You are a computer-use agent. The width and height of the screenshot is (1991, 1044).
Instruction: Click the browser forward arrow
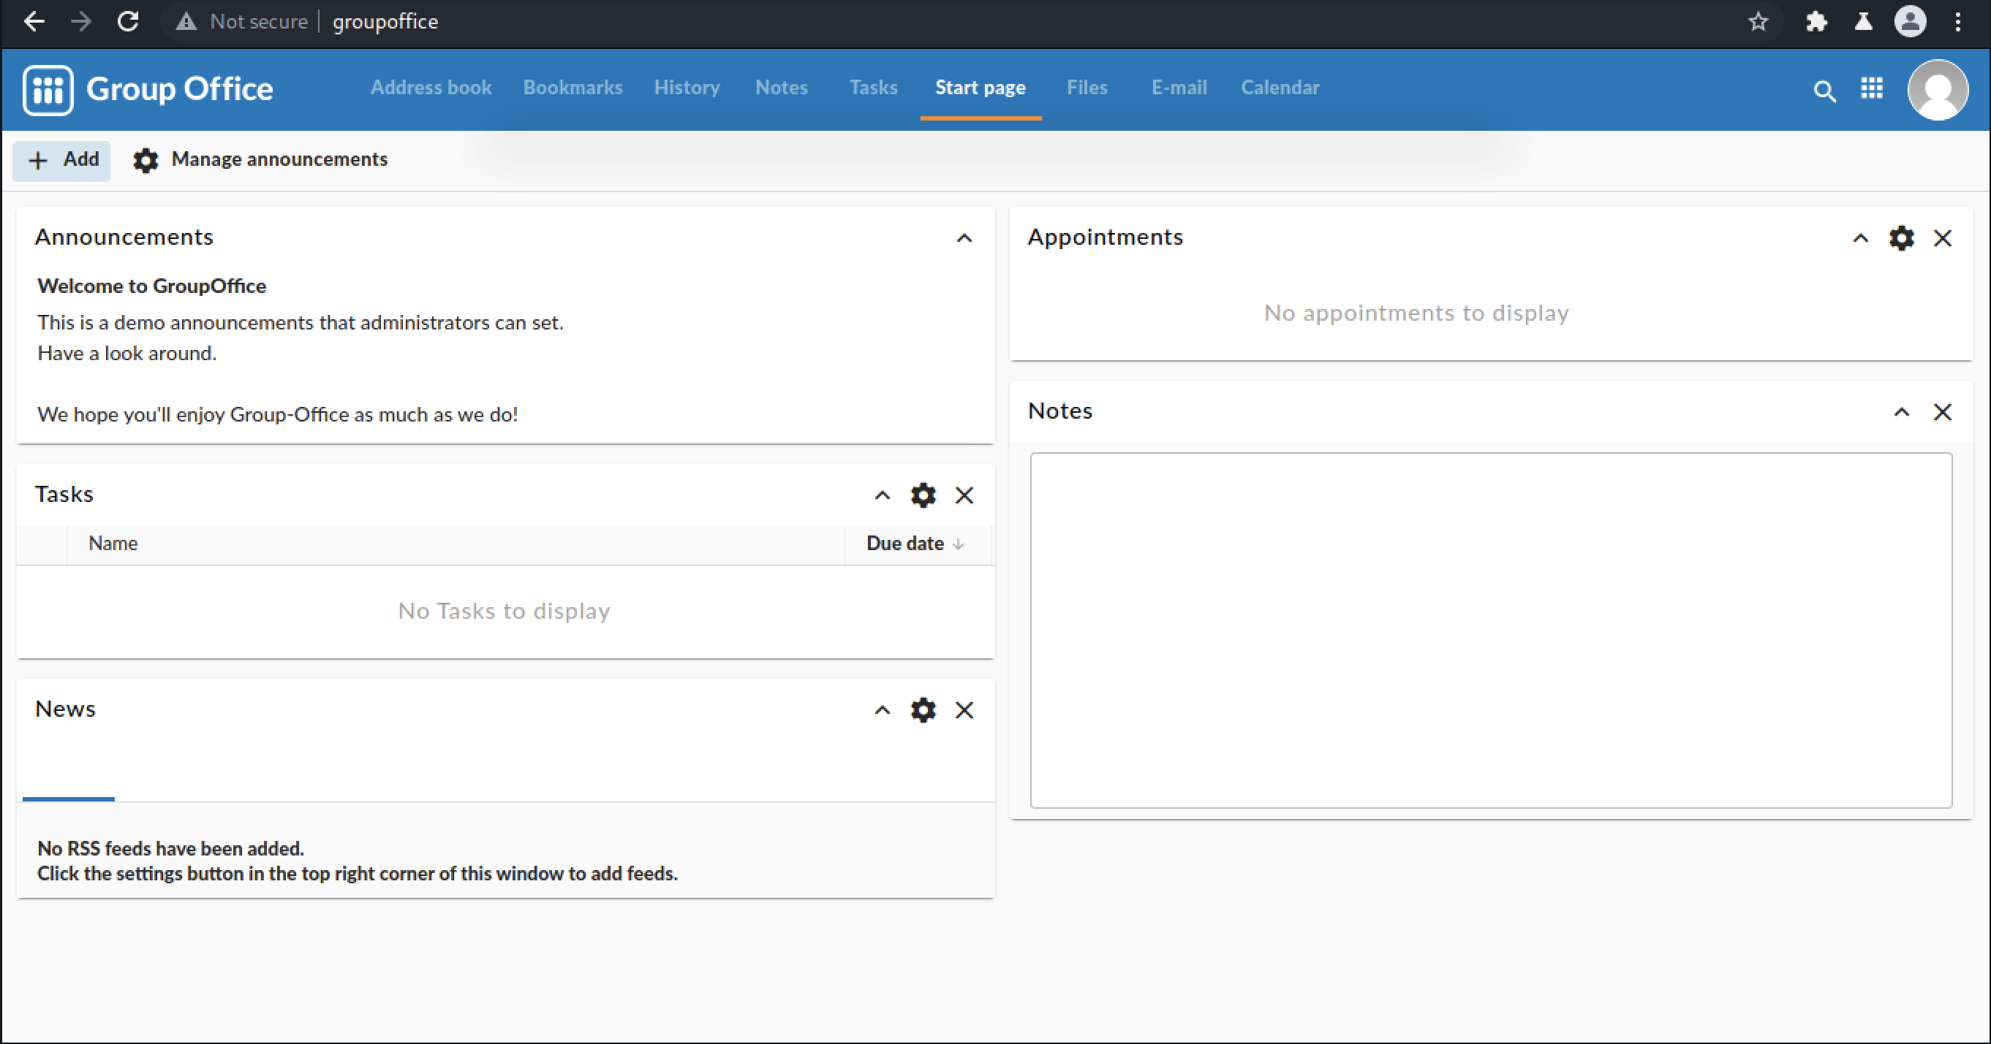pos(80,22)
